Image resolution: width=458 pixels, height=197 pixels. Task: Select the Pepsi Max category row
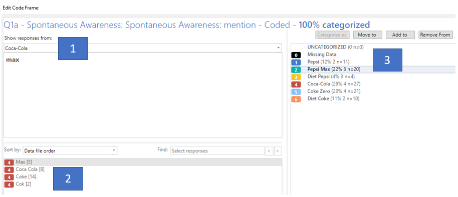[x=373, y=69]
